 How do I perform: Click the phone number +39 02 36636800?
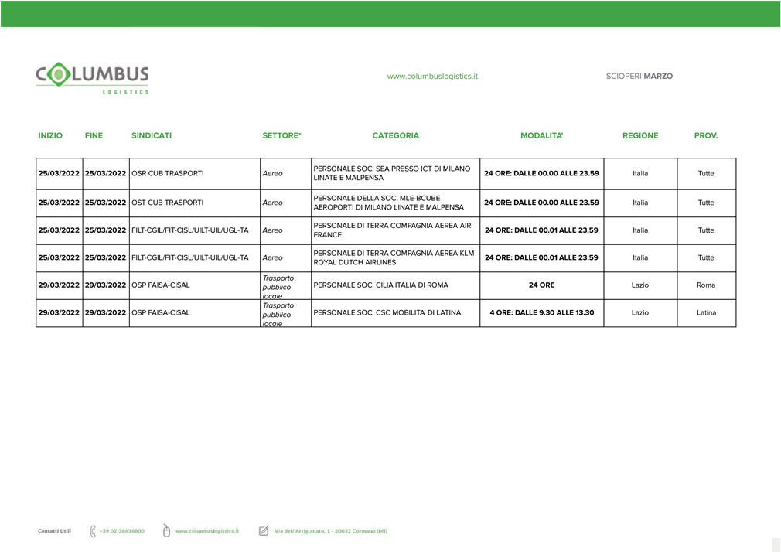pos(121,531)
